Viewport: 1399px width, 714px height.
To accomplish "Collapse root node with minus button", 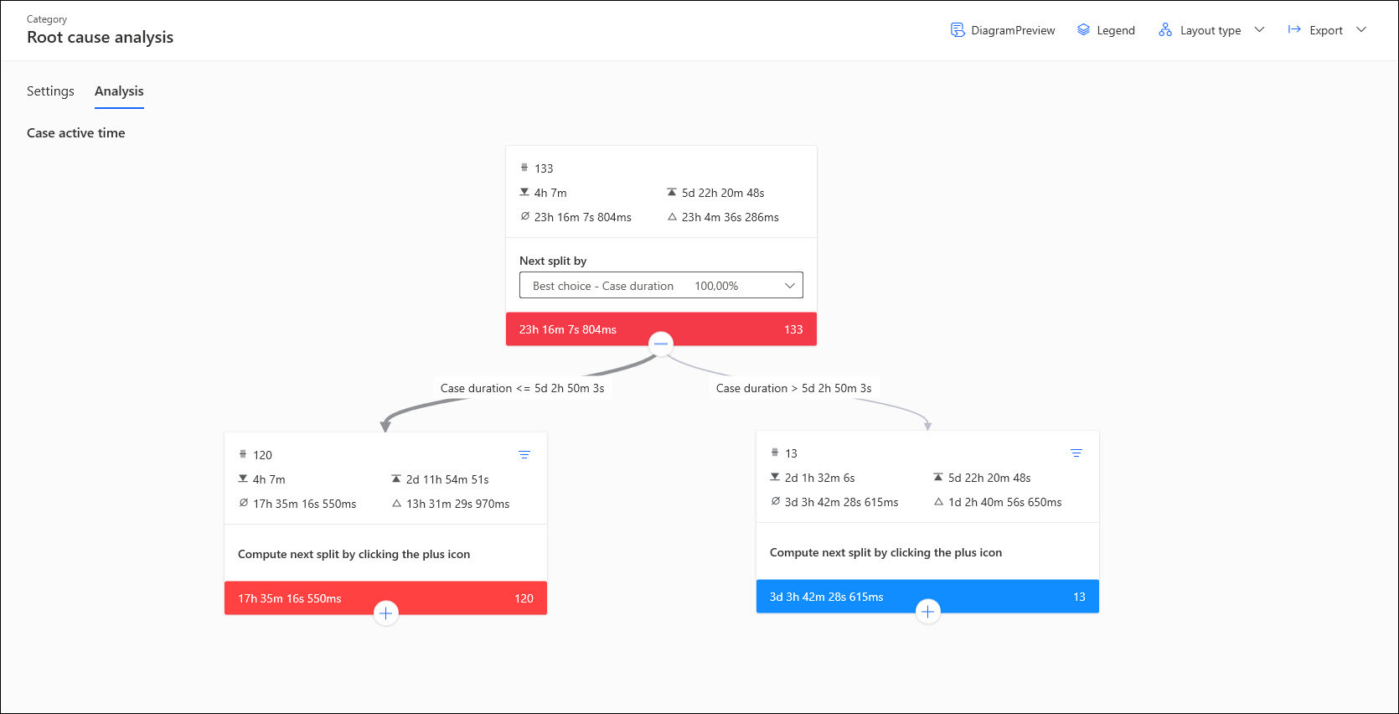I will point(661,344).
